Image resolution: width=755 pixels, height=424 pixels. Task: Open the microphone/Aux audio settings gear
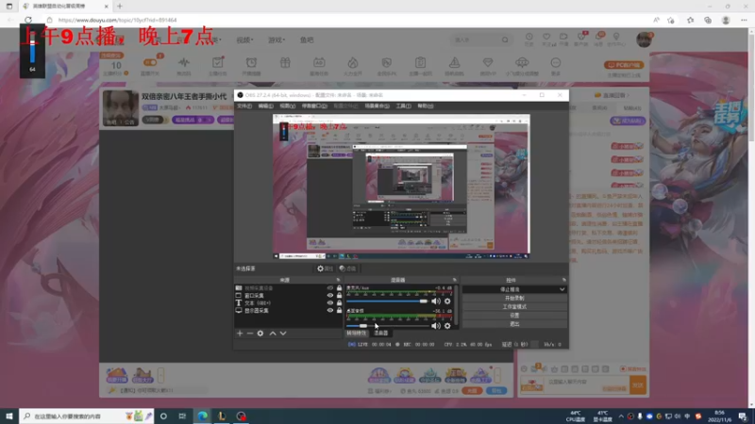click(447, 302)
